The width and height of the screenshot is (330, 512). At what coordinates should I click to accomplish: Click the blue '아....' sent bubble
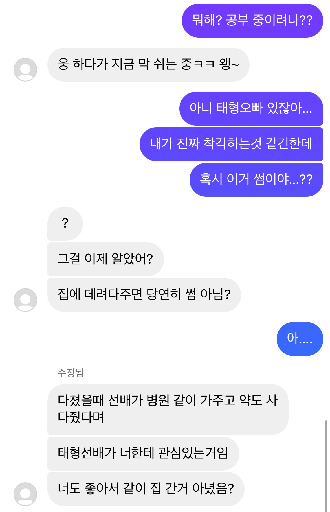(x=300, y=339)
